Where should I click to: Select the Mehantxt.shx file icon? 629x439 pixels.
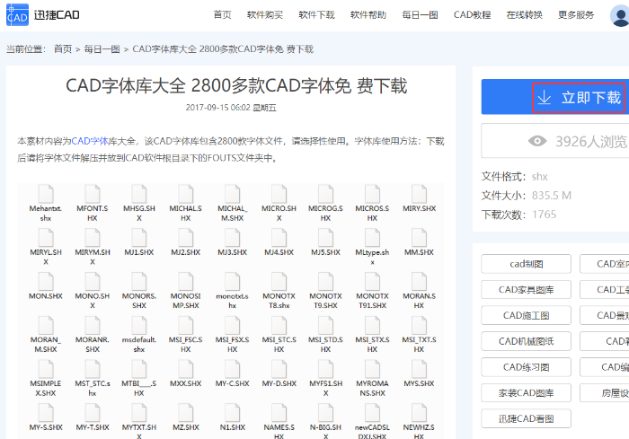(x=46, y=194)
